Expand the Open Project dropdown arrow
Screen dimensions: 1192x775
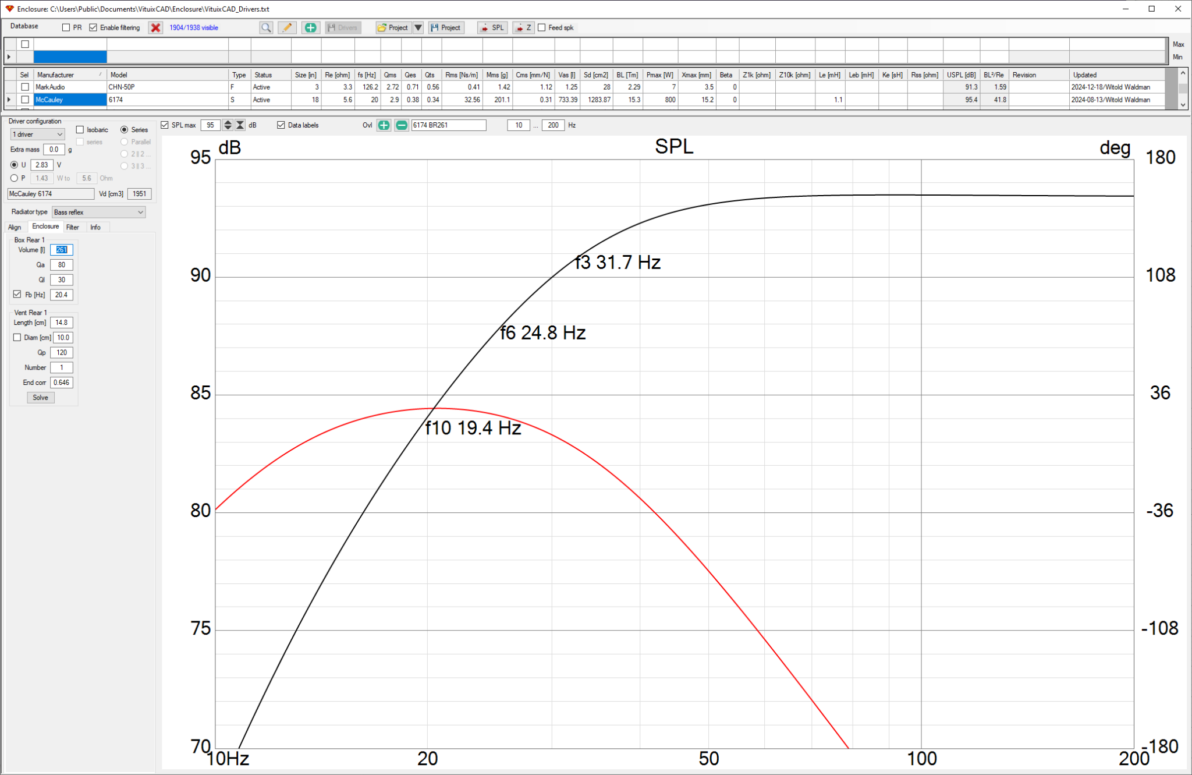click(418, 27)
